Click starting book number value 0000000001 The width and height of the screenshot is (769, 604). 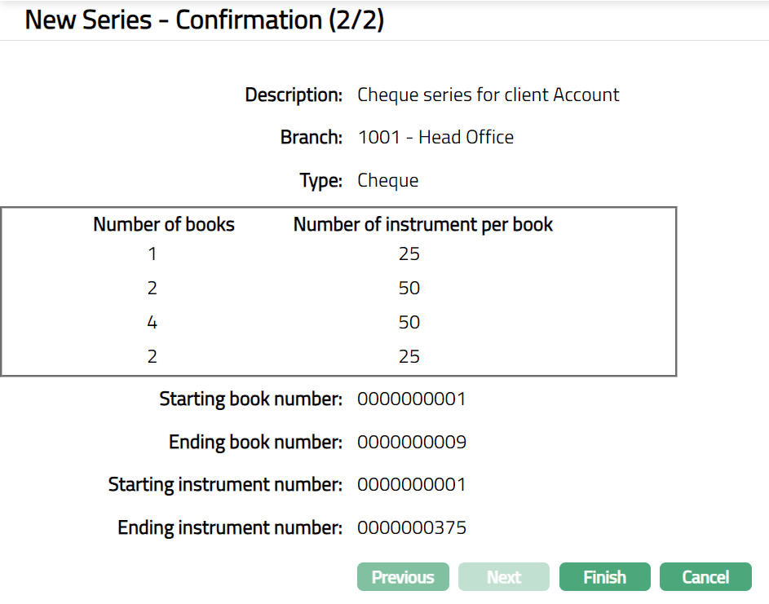tap(411, 399)
